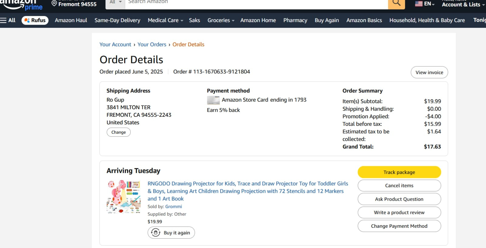Expand the Groceries menu
486x248 pixels.
pyautogui.click(x=221, y=20)
